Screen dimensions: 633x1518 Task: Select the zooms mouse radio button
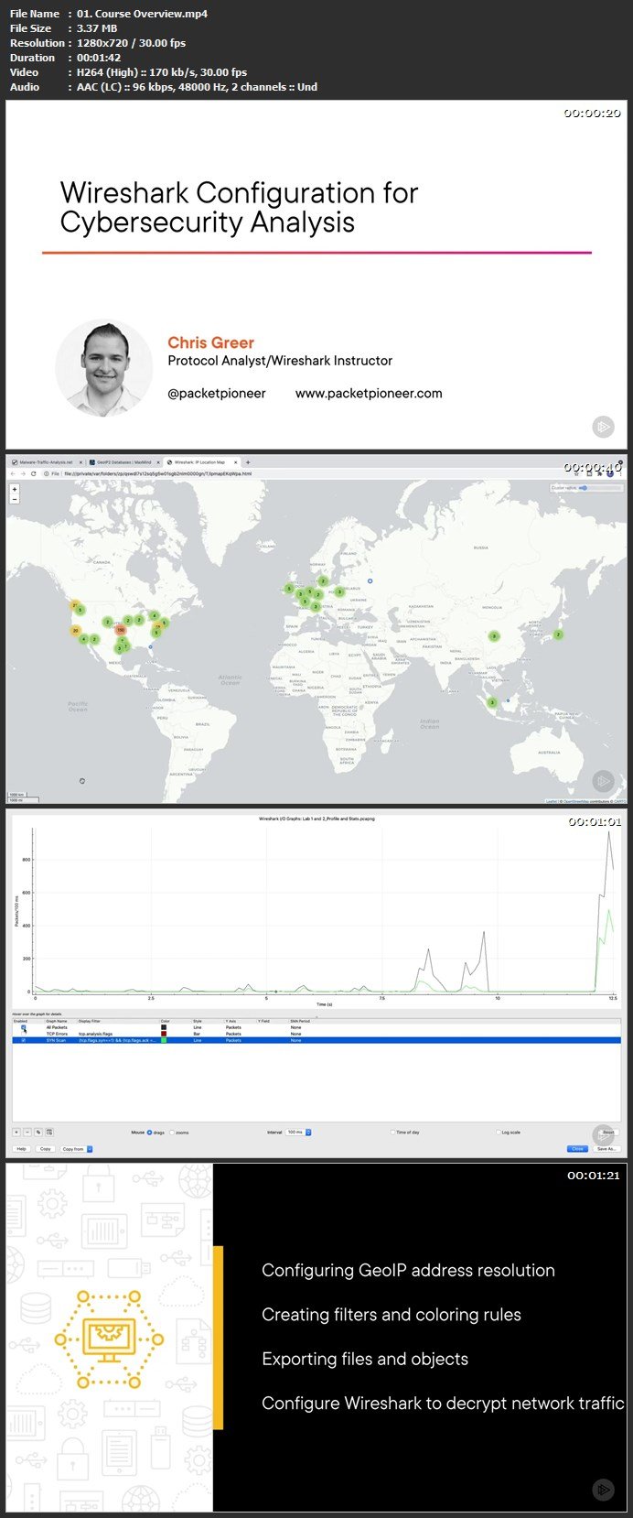(172, 1133)
